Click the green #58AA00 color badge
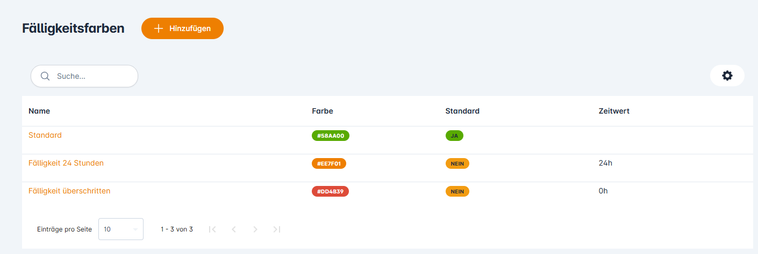Viewport: 758px width, 254px height. (x=330, y=136)
